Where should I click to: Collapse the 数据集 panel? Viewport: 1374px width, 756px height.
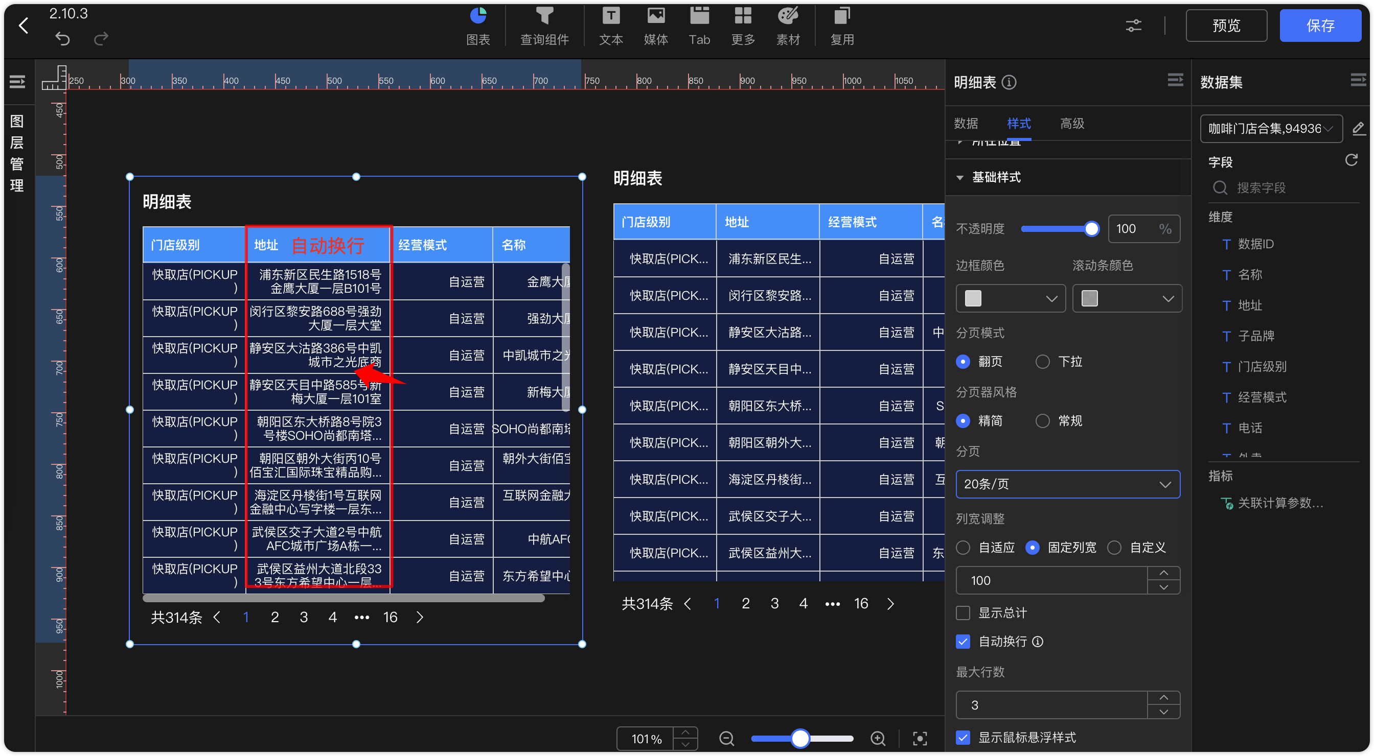pos(1358,81)
